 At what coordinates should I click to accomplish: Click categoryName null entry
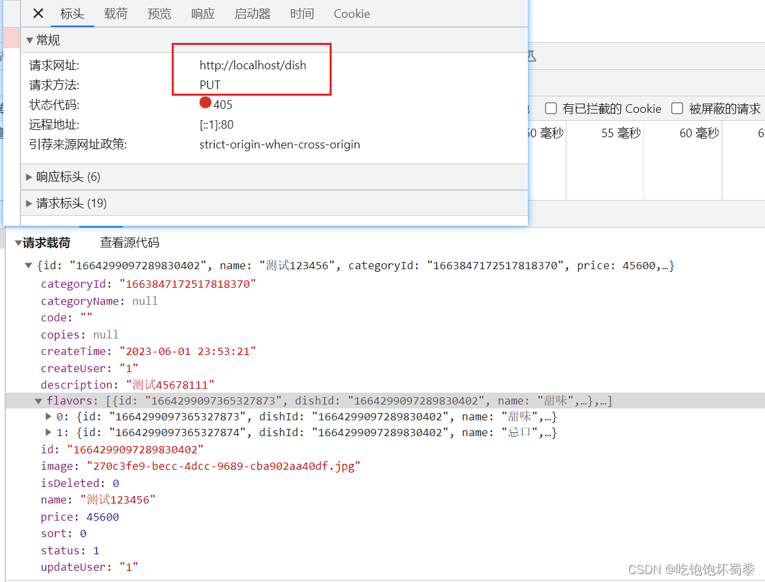pos(100,302)
